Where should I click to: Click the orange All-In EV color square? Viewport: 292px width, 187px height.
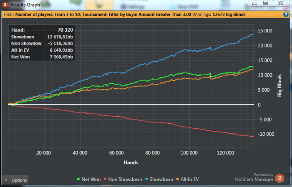(x=177, y=179)
